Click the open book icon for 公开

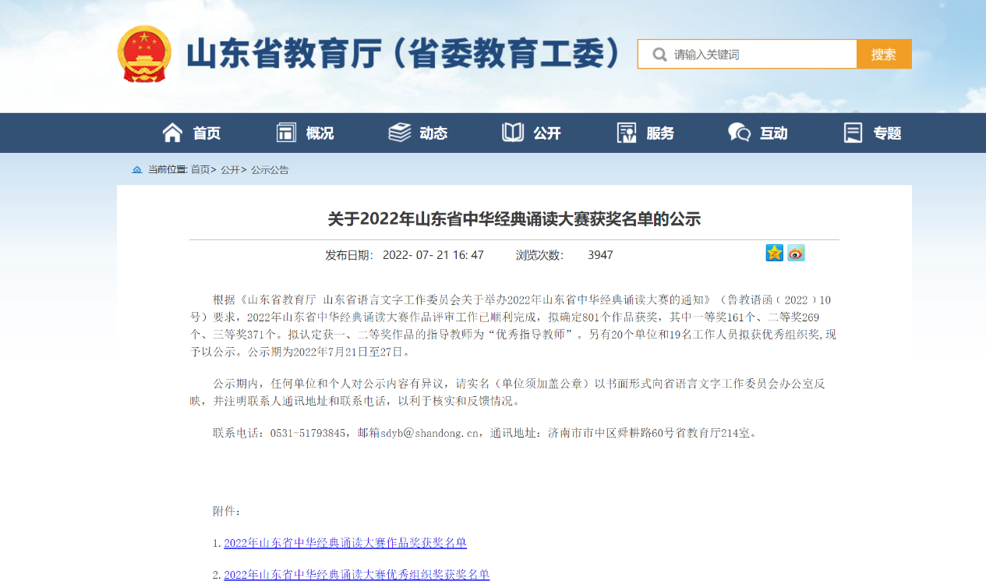pyautogui.click(x=513, y=133)
